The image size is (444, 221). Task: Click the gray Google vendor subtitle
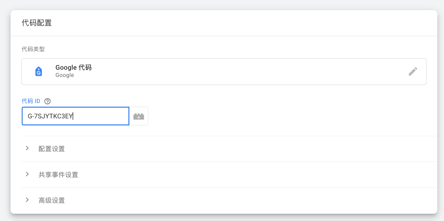coord(65,75)
